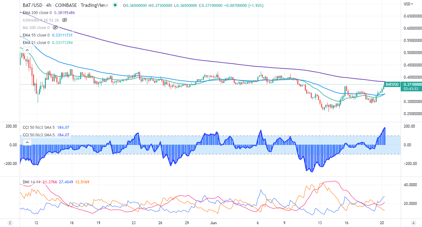The width and height of the screenshot is (422, 227).
Task: Click the 13 date label on time axis
Action: [x=320, y=223]
